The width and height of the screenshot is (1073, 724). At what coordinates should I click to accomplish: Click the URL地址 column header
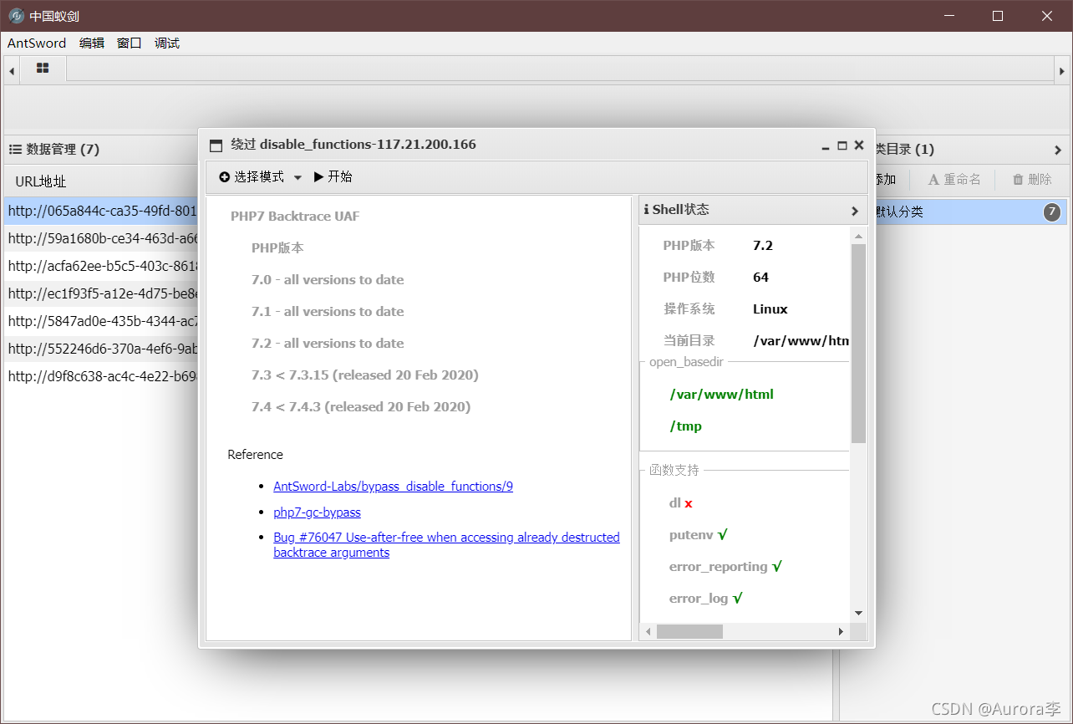pyautogui.click(x=41, y=181)
